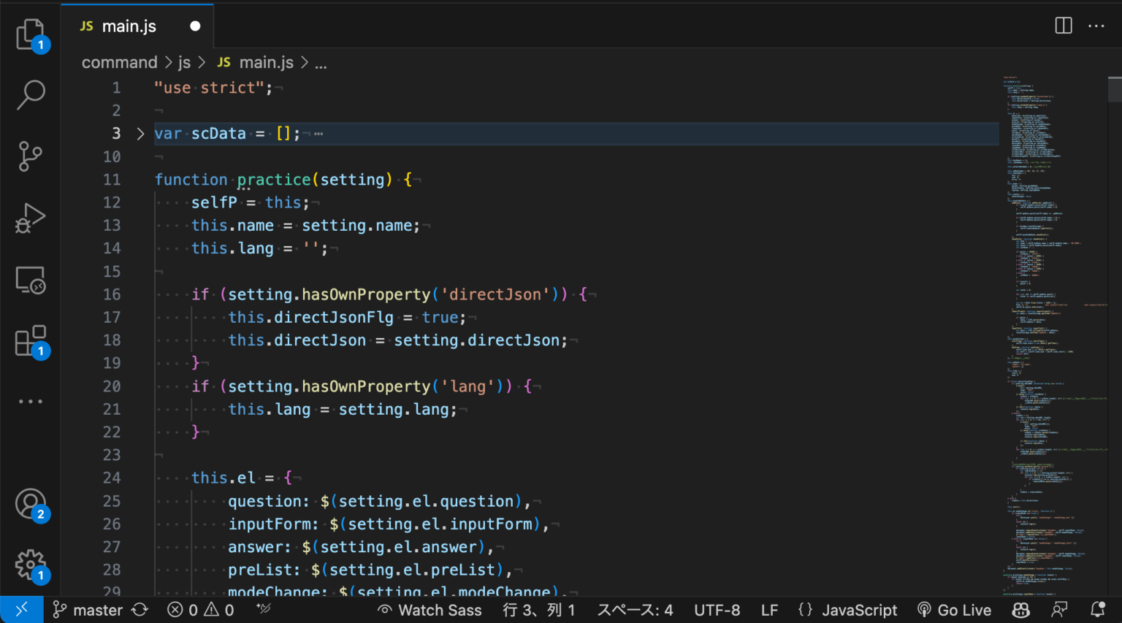The width and height of the screenshot is (1122, 623).
Task: Open the Run and Debug panel
Action: coord(31,218)
